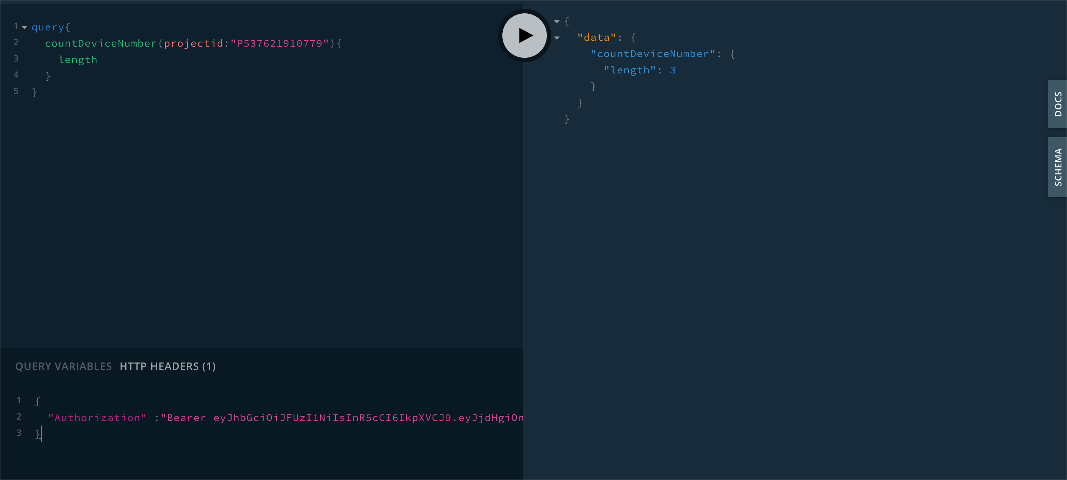Screen dimensions: 1067x480
Task: Click the Bearer token value text
Action: tap(342, 418)
